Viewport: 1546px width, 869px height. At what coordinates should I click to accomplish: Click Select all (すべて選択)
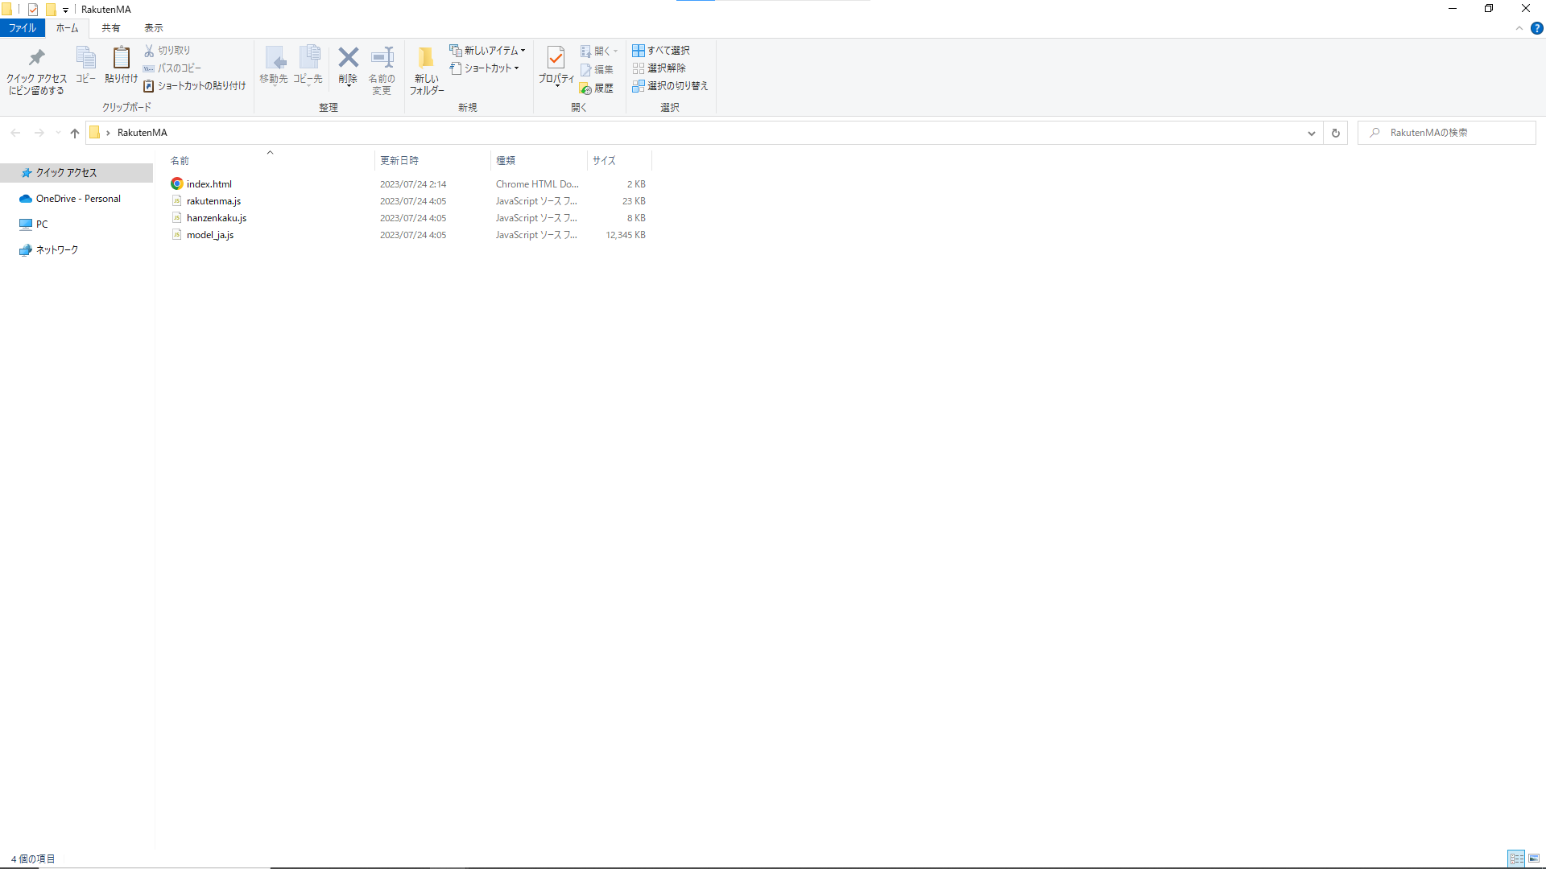click(661, 50)
